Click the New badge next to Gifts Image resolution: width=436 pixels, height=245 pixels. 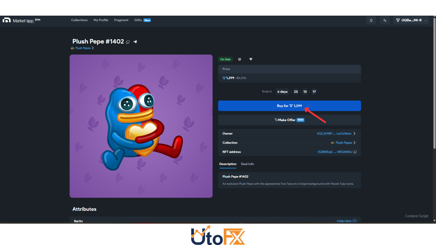[147, 20]
